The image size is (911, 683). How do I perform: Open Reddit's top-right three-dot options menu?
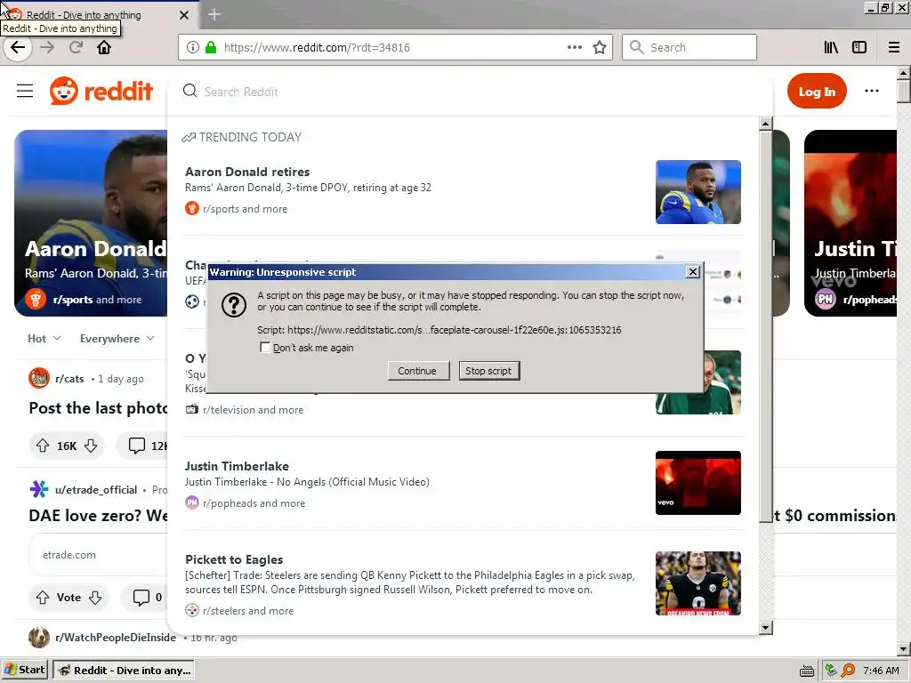[872, 92]
